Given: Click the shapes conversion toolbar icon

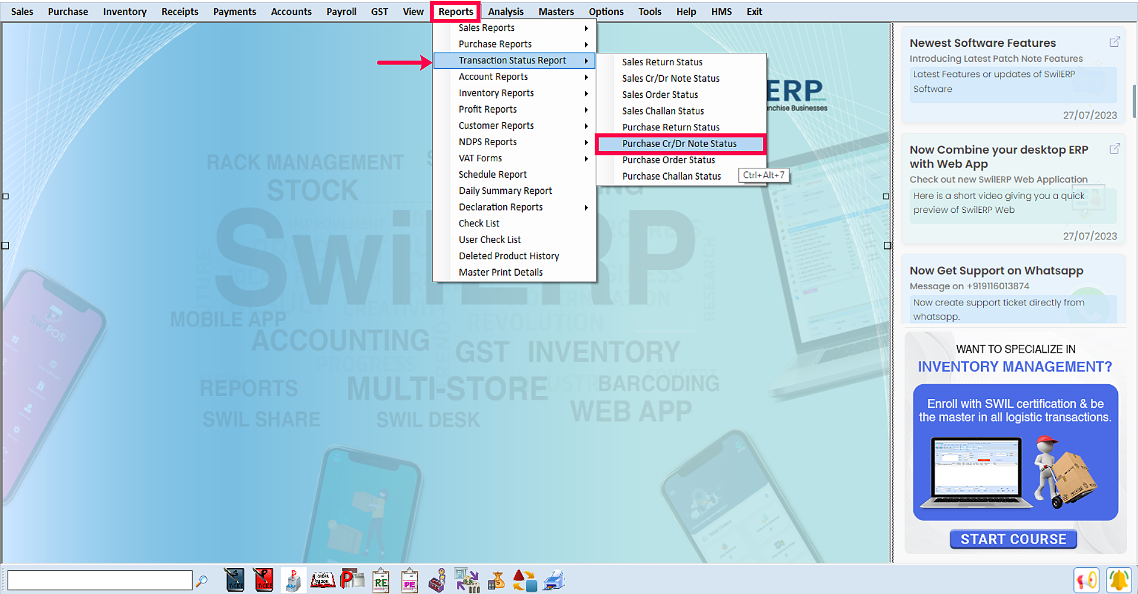Looking at the screenshot, I should 525,580.
